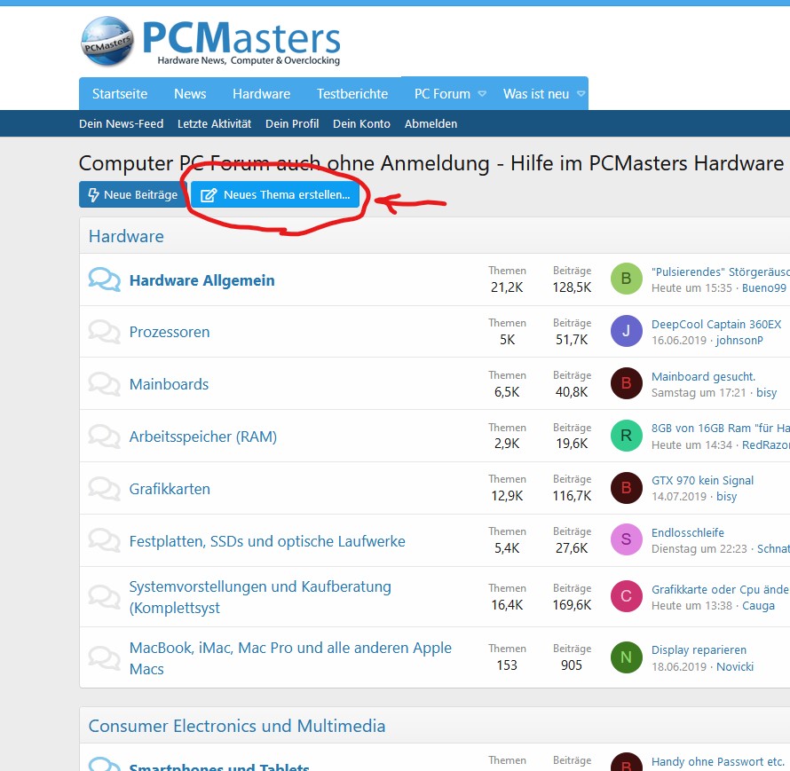
Task: Open the Display reparieren thread
Action: tap(699, 650)
